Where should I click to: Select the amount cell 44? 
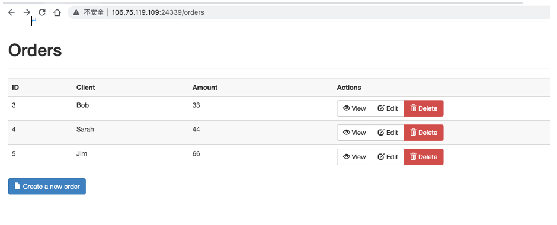(x=196, y=129)
